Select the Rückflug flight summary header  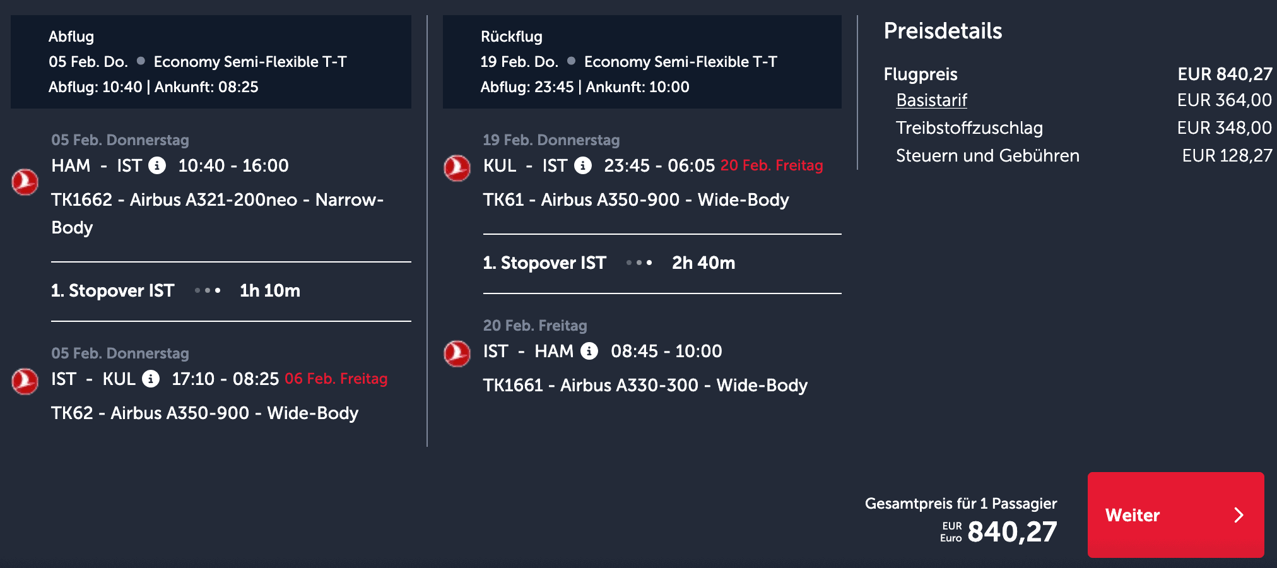coord(642,62)
